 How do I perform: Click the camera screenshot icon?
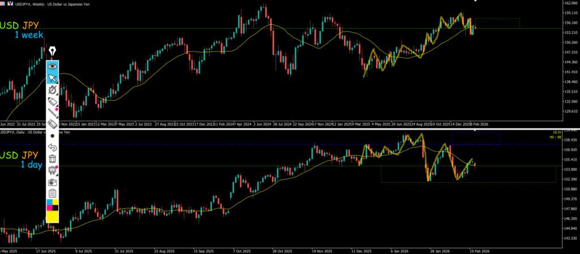tap(53, 182)
